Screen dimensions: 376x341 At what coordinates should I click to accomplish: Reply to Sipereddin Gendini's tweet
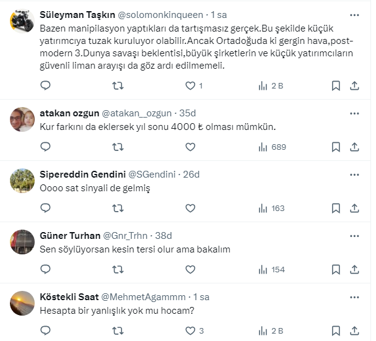click(45, 209)
